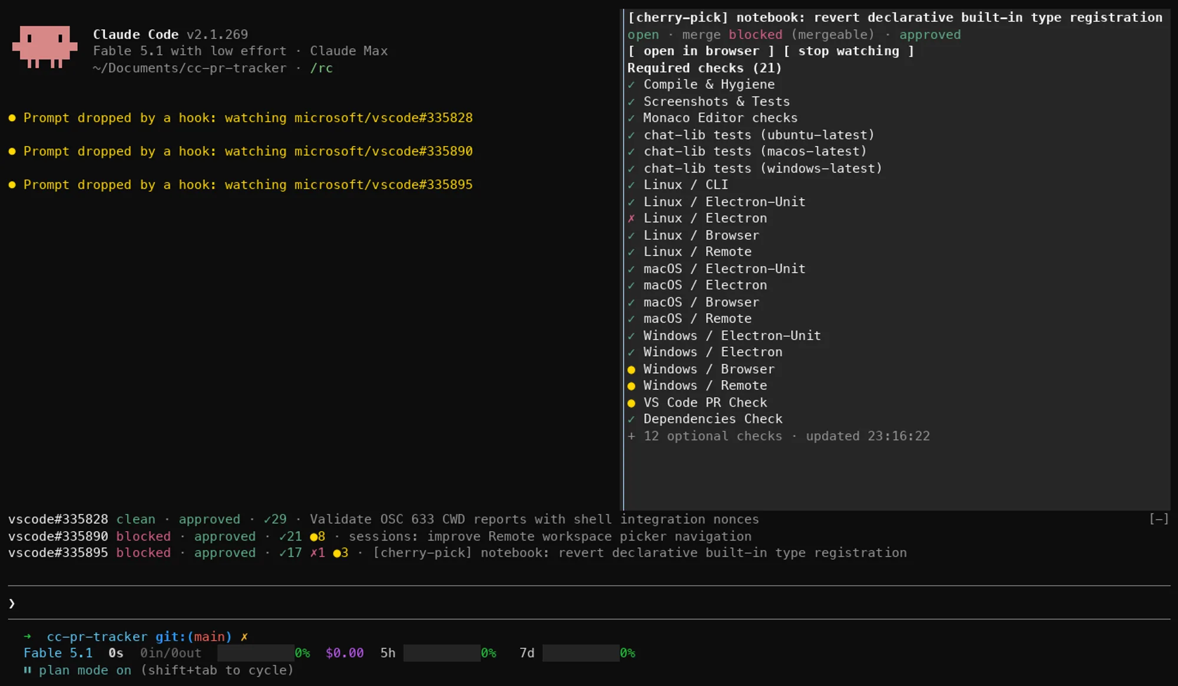Select the Linux / Electron-Unit check row
The width and height of the screenshot is (1178, 686).
point(716,202)
